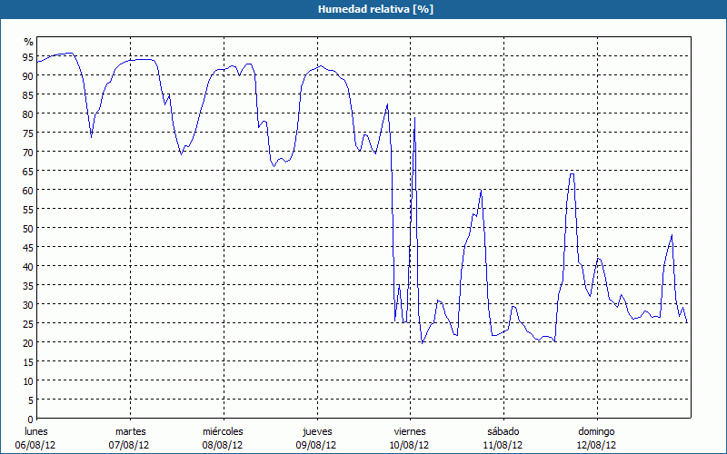Click the viernes humidity spike peak near 79%
The image size is (727, 454).
[414, 118]
